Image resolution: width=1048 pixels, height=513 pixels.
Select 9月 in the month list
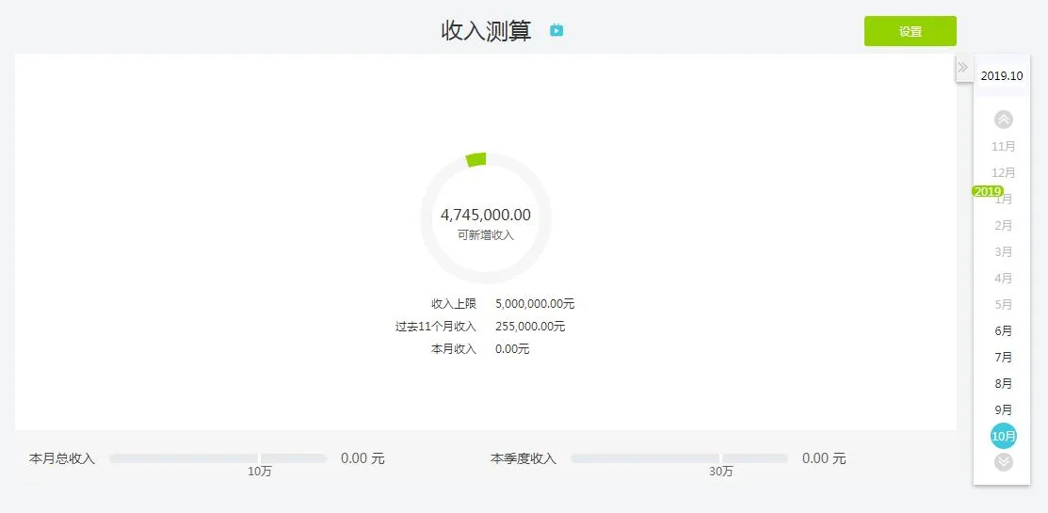[x=1003, y=410]
